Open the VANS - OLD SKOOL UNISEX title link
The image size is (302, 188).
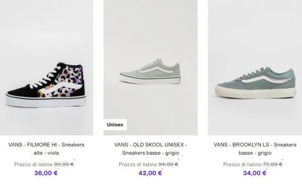(151, 145)
